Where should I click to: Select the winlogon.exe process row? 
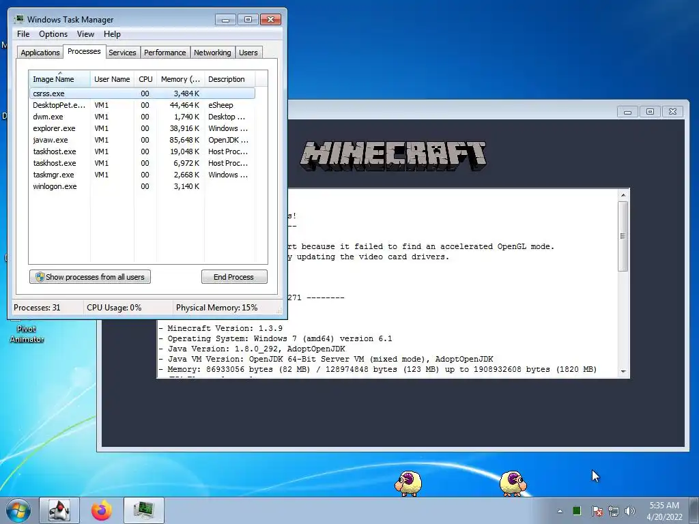pos(142,186)
